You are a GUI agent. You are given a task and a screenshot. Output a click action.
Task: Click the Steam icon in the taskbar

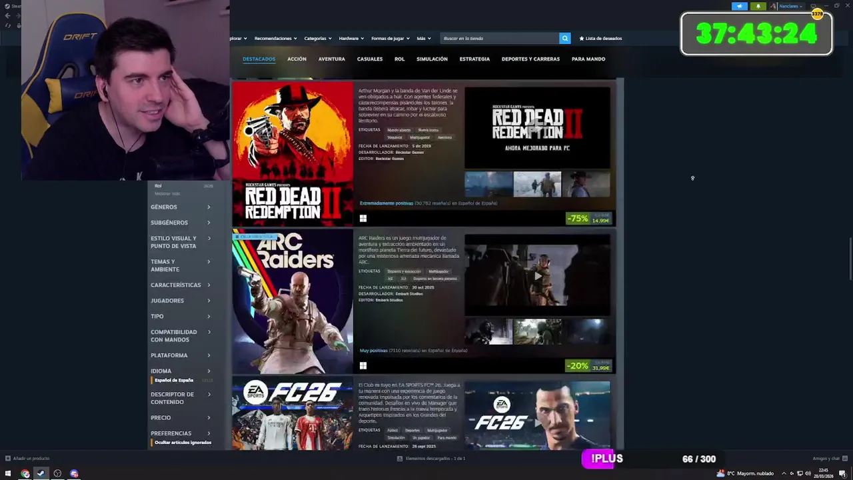(41, 473)
